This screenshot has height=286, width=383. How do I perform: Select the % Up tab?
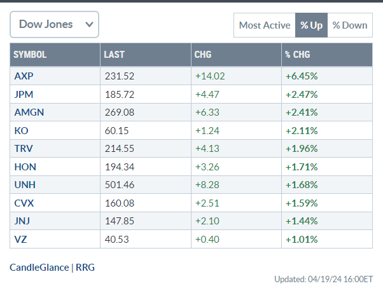[x=311, y=25]
